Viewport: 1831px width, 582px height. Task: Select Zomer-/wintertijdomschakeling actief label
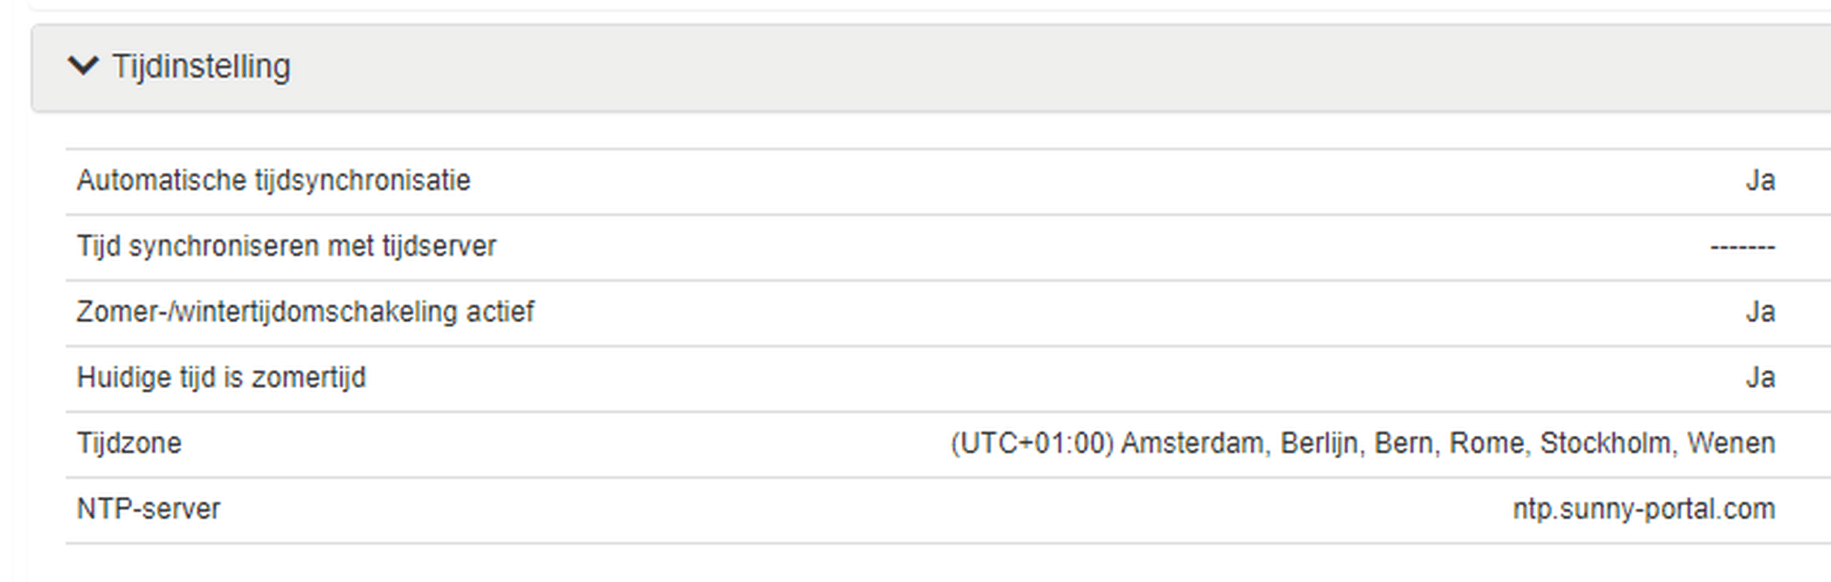coord(305,312)
